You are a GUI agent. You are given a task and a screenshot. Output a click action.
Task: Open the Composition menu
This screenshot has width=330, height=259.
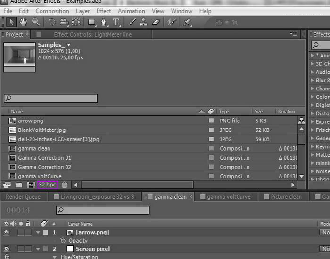coord(52,11)
